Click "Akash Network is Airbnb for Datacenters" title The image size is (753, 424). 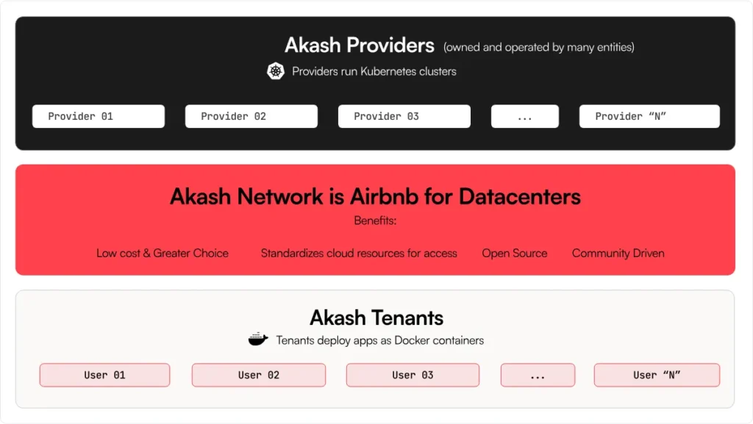tap(375, 196)
